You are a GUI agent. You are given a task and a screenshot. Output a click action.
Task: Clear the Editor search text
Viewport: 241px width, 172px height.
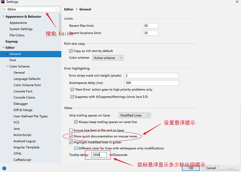(56, 9)
